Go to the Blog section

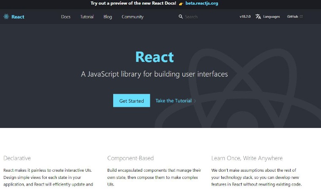point(108,17)
